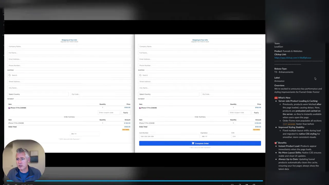Image resolution: width=329 pixels, height=185 pixels.
Task: Focus Zip Code field in the left order form
Action: tap(100, 94)
